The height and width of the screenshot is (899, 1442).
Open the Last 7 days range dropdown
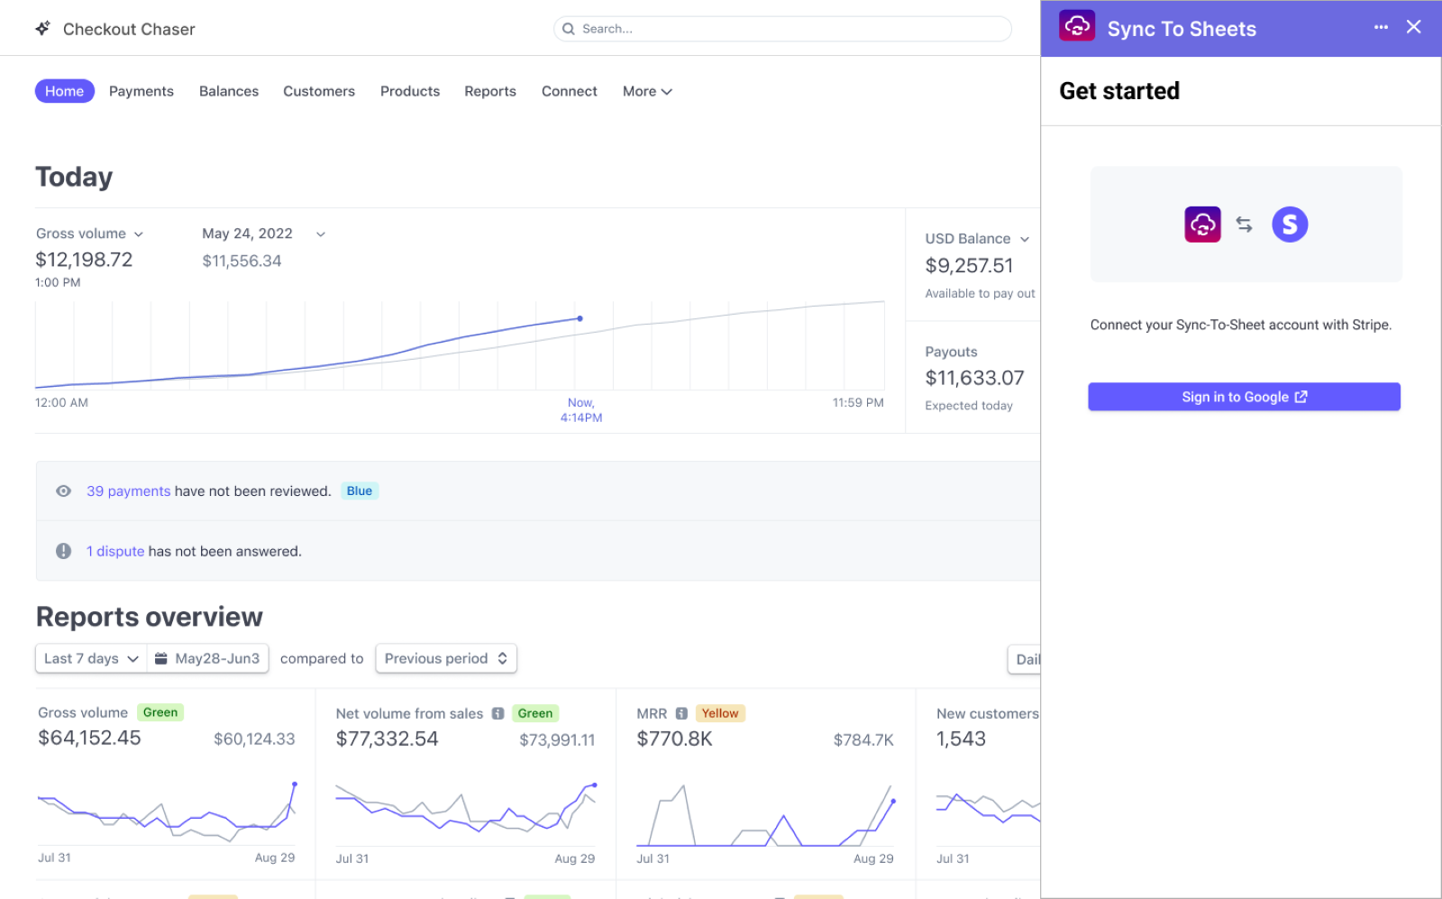click(x=91, y=658)
